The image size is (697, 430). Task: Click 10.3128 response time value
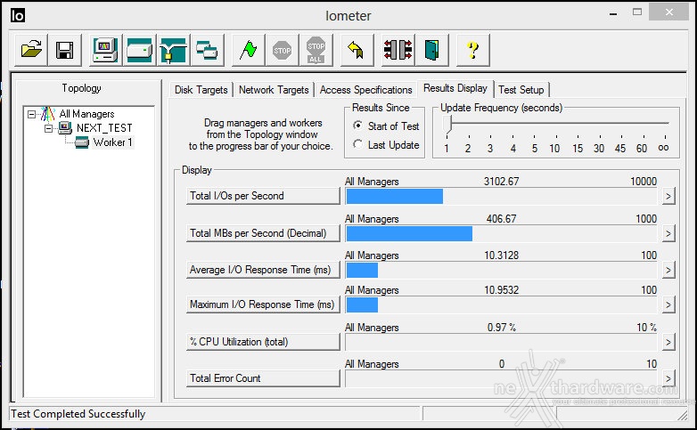pos(501,256)
